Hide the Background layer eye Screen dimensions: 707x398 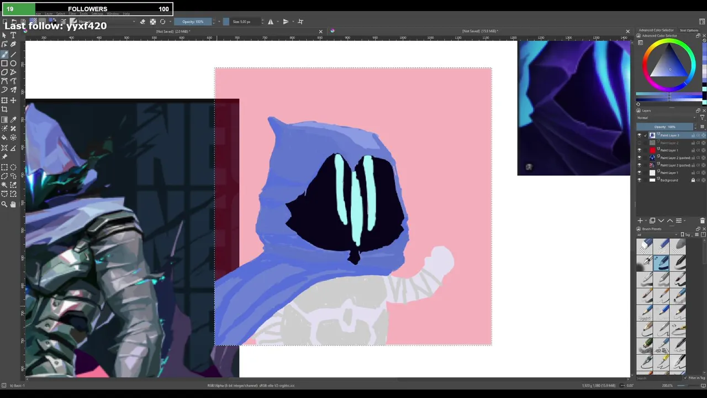(640, 180)
